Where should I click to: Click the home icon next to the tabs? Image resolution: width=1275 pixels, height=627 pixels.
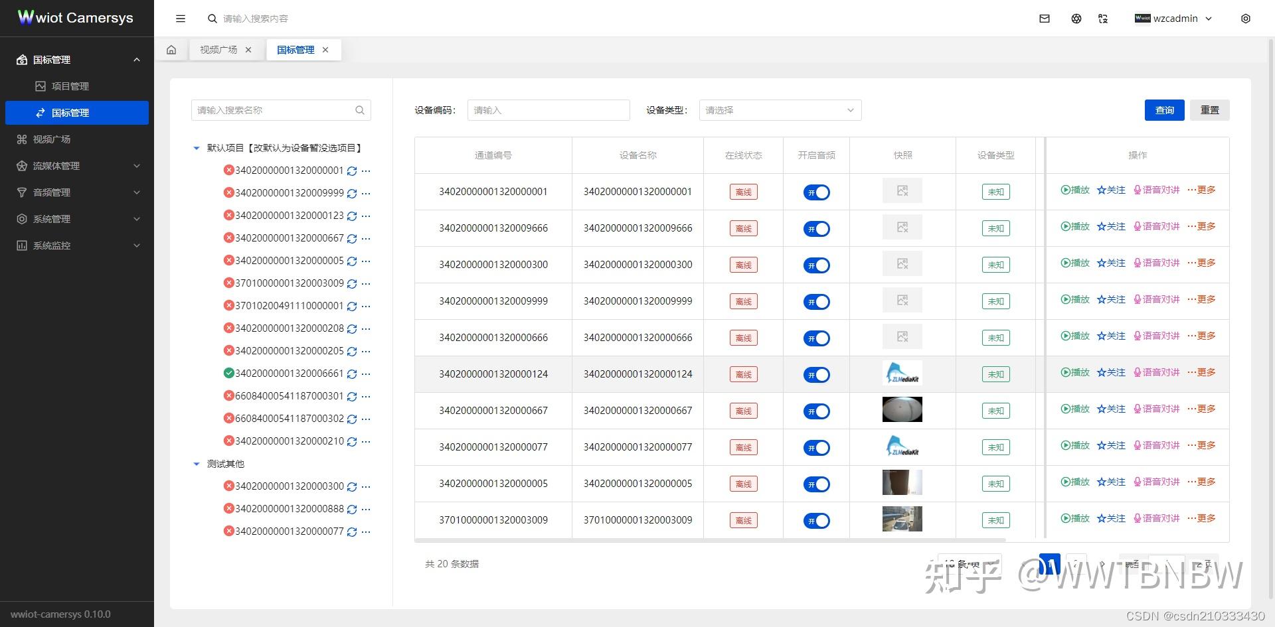171,49
